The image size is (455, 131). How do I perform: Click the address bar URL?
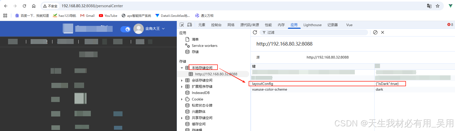(x=92, y=6)
